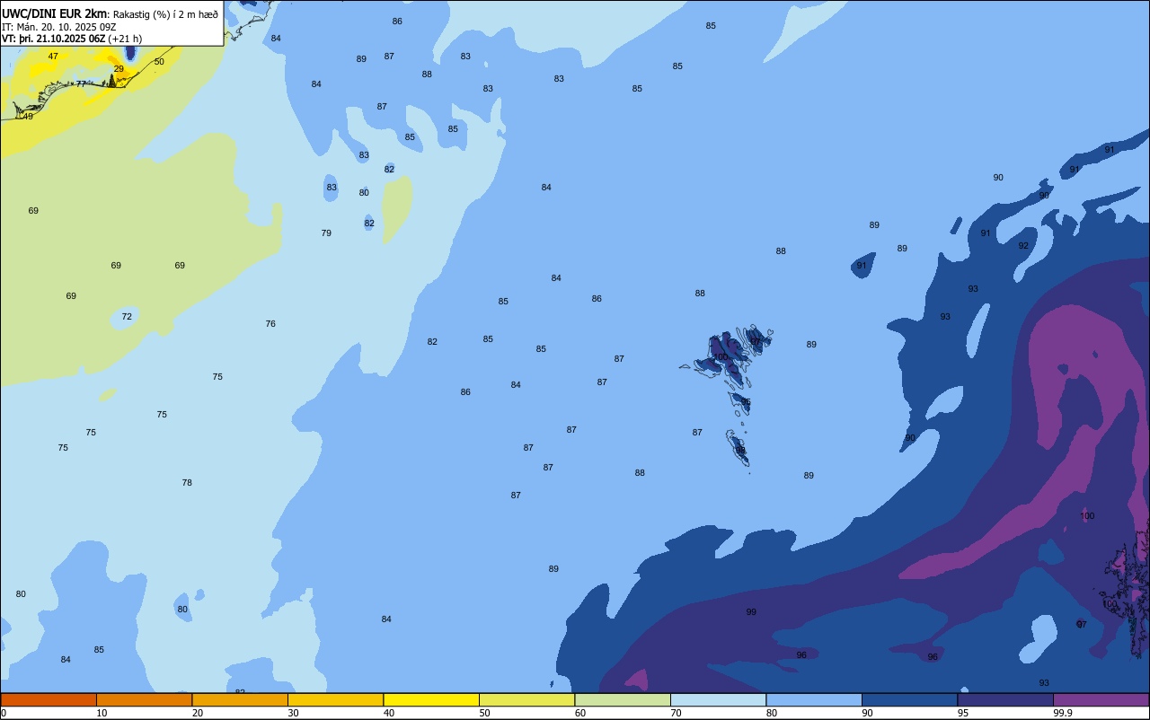Click the 95–99.9 indigo legend band
Viewport: 1150px width, 720px height.
(1005, 699)
